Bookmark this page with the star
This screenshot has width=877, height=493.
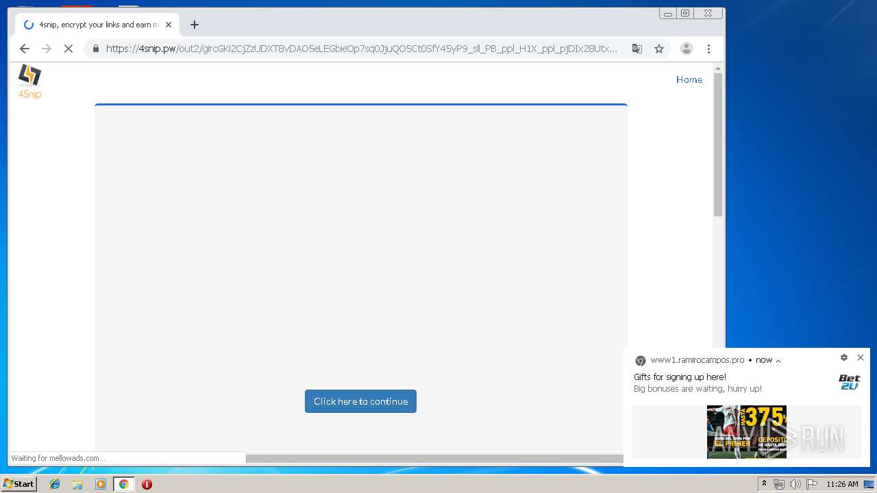pos(659,49)
